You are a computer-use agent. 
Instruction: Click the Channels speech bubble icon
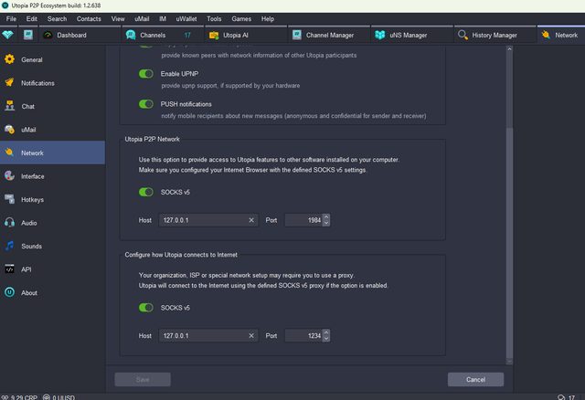click(x=131, y=35)
